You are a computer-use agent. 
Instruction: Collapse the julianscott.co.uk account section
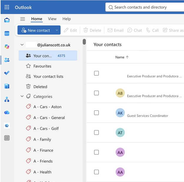(22, 45)
